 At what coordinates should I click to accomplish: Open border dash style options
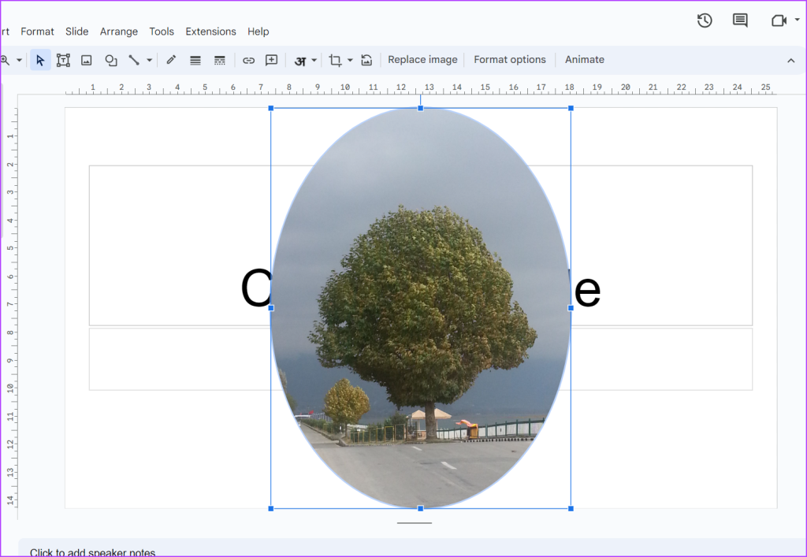[220, 60]
